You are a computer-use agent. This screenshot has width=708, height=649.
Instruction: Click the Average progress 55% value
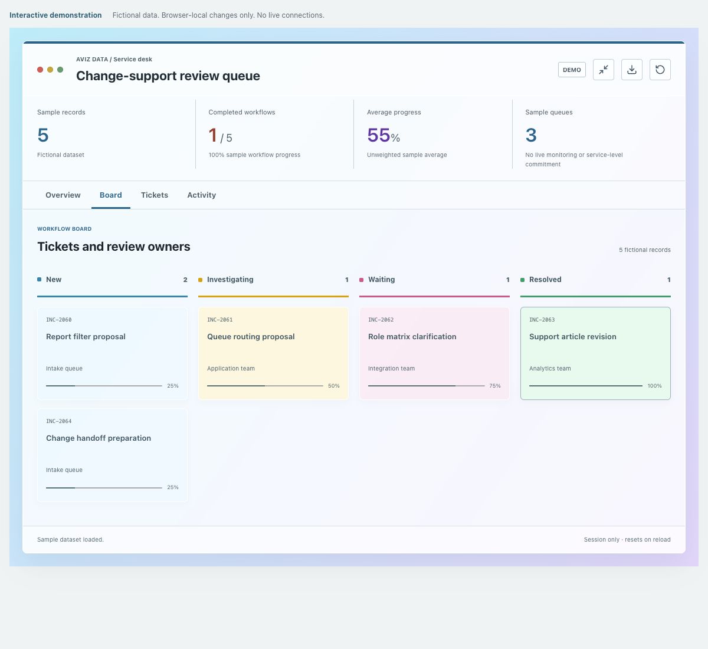point(383,136)
